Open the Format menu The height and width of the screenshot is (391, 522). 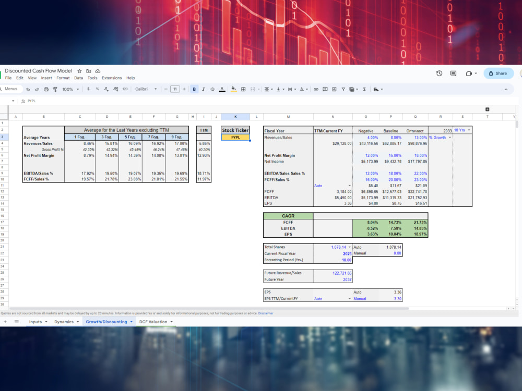[x=63, y=78]
